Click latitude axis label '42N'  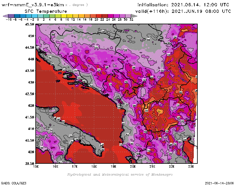31,106
